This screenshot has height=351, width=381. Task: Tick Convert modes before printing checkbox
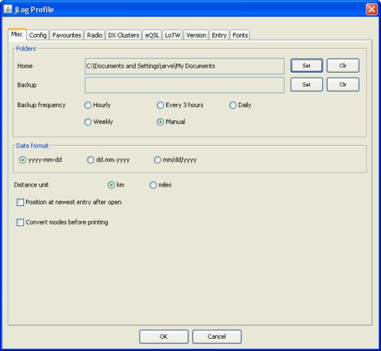click(21, 222)
